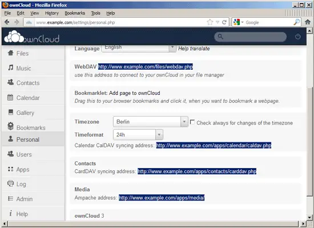Open the Language English dropdown
The width and height of the screenshot is (314, 228).
tap(139, 48)
